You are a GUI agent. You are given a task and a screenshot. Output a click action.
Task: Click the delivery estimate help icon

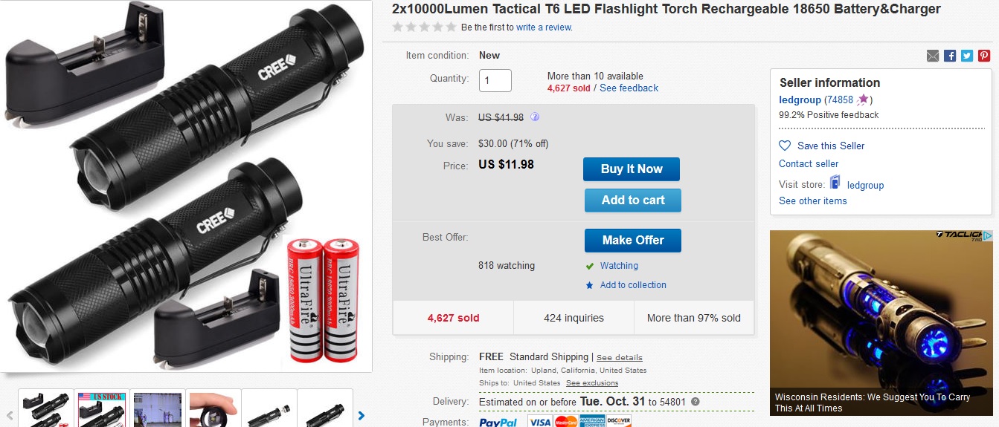click(x=695, y=402)
